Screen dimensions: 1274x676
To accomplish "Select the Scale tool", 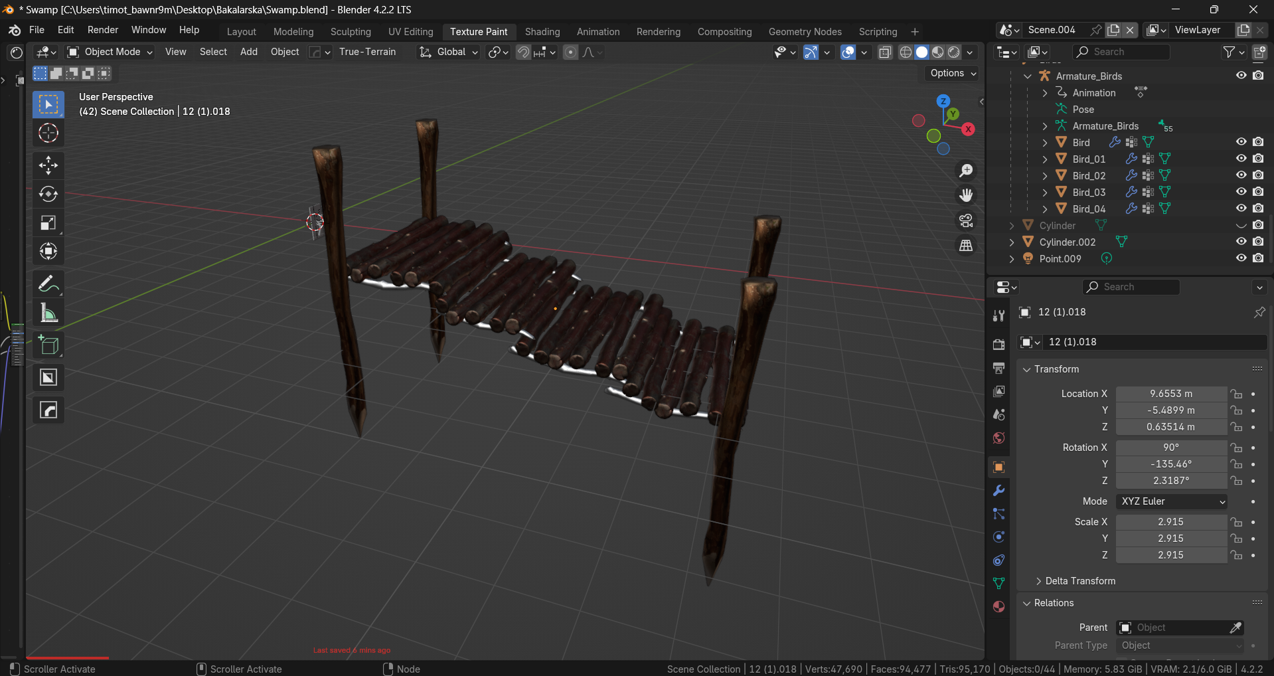I will (48, 222).
